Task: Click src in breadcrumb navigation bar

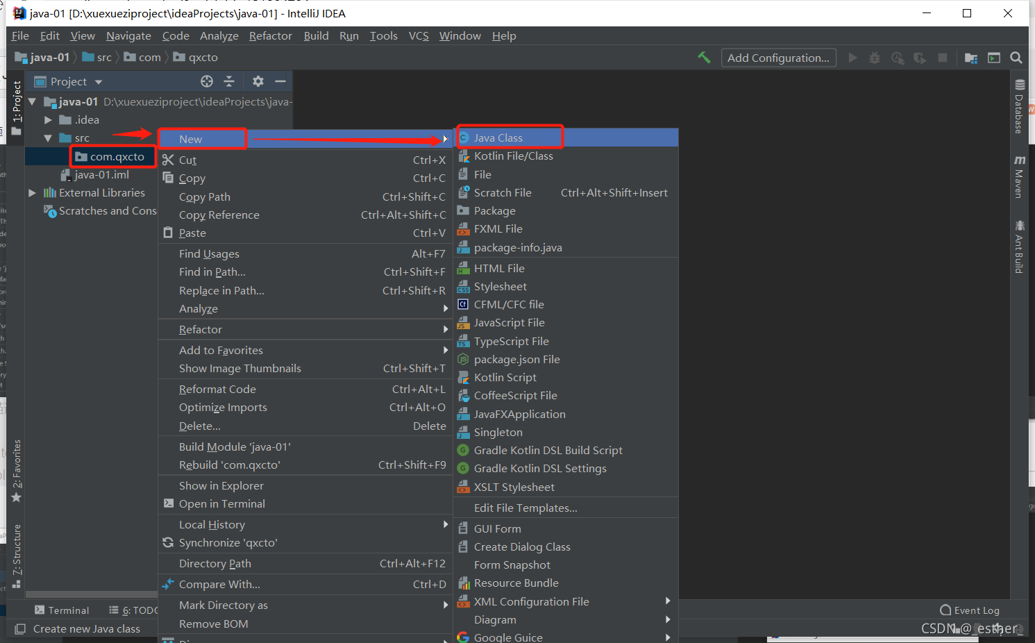Action: pos(96,58)
